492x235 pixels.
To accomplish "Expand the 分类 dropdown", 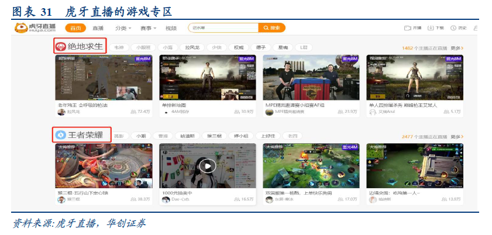I will pos(123,28).
